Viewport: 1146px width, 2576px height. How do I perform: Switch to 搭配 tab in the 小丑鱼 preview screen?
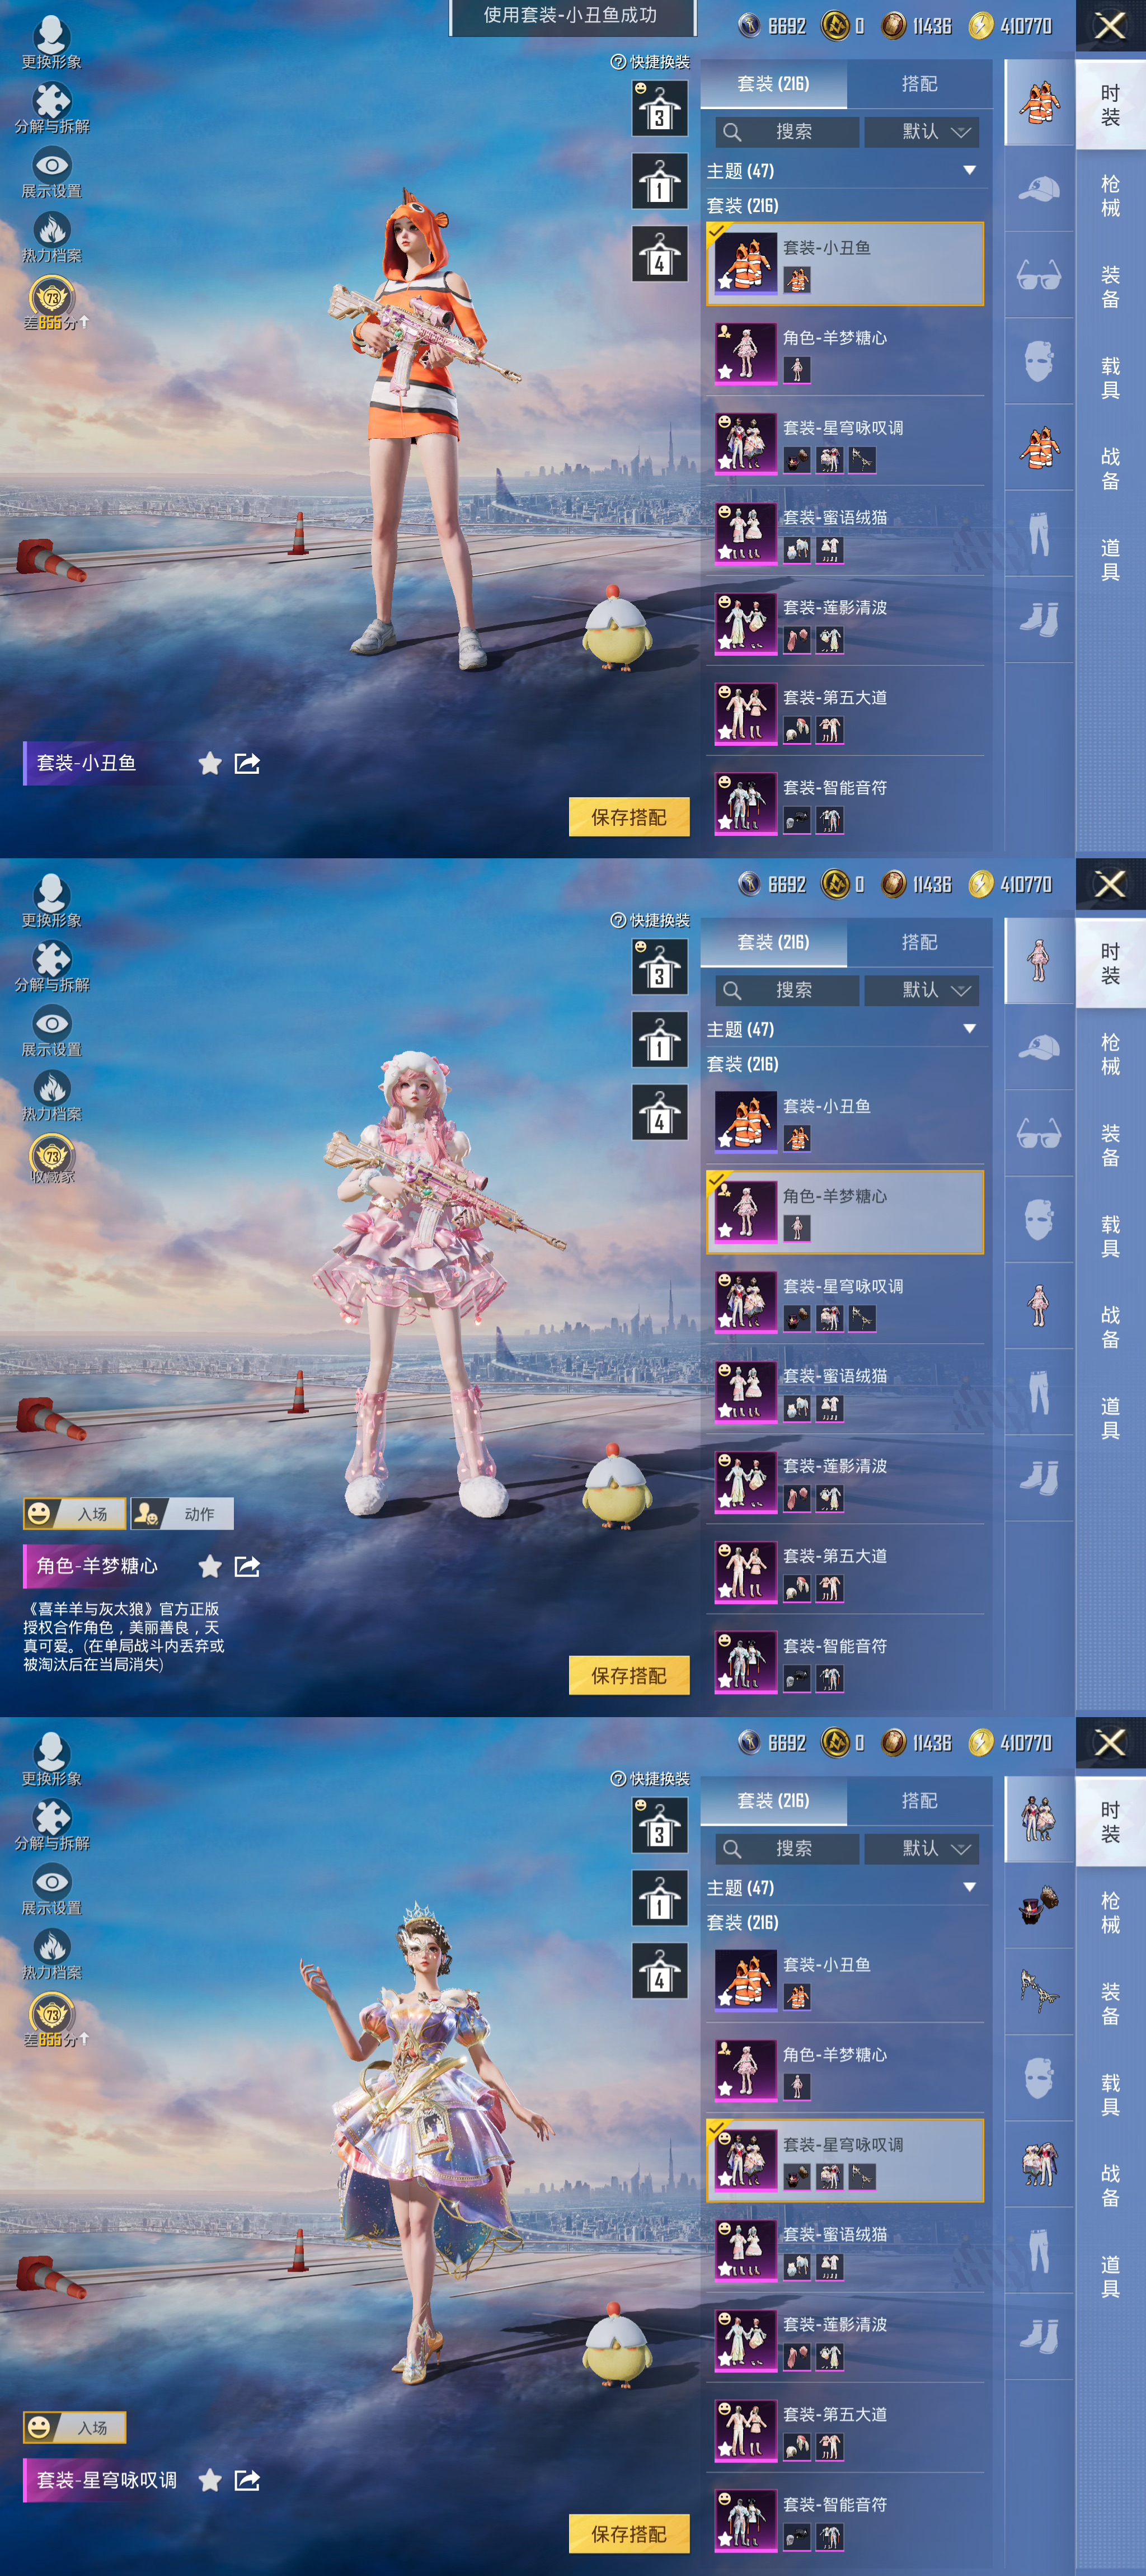pyautogui.click(x=919, y=84)
